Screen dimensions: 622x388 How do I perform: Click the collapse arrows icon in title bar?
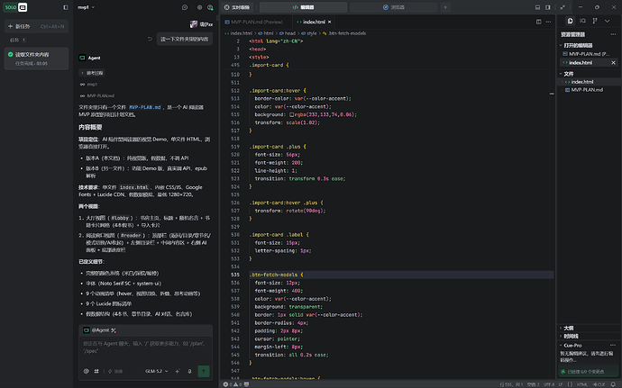click(x=563, y=7)
